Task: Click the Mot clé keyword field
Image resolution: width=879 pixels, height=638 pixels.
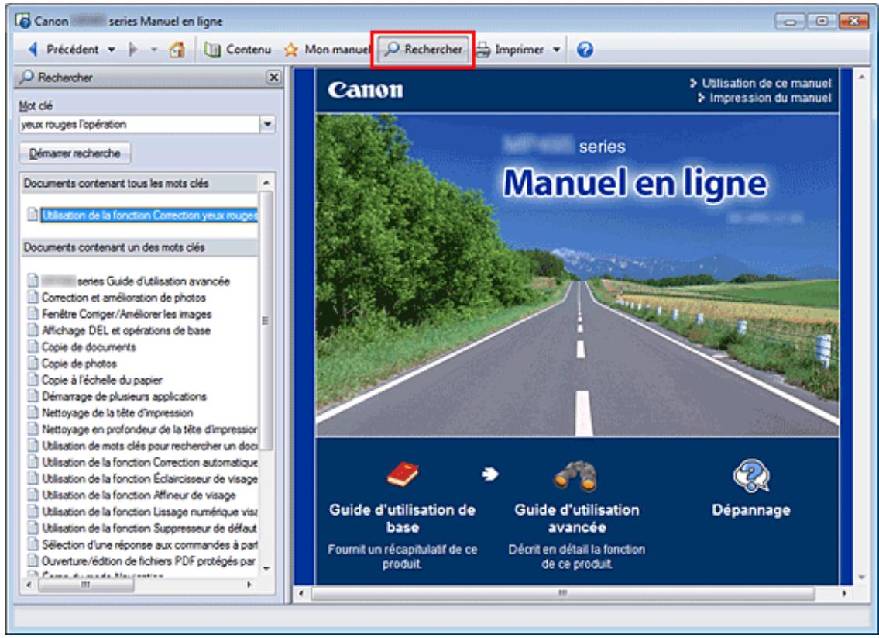Action: click(139, 125)
